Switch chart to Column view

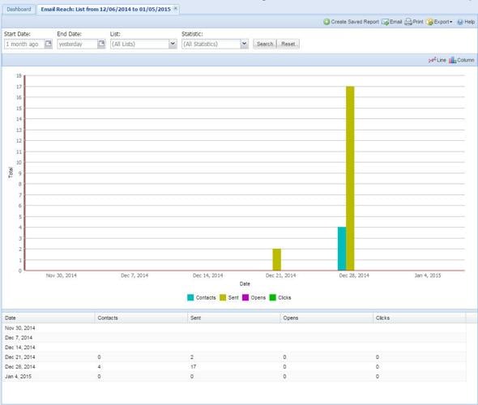(462, 60)
